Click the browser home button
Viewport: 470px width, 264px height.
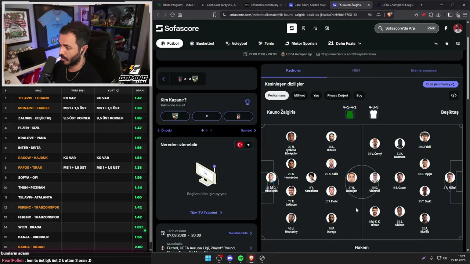tap(180, 15)
